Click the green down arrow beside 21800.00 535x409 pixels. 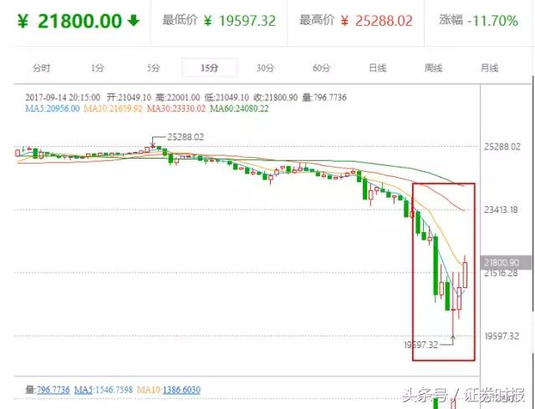pyautogui.click(x=134, y=20)
